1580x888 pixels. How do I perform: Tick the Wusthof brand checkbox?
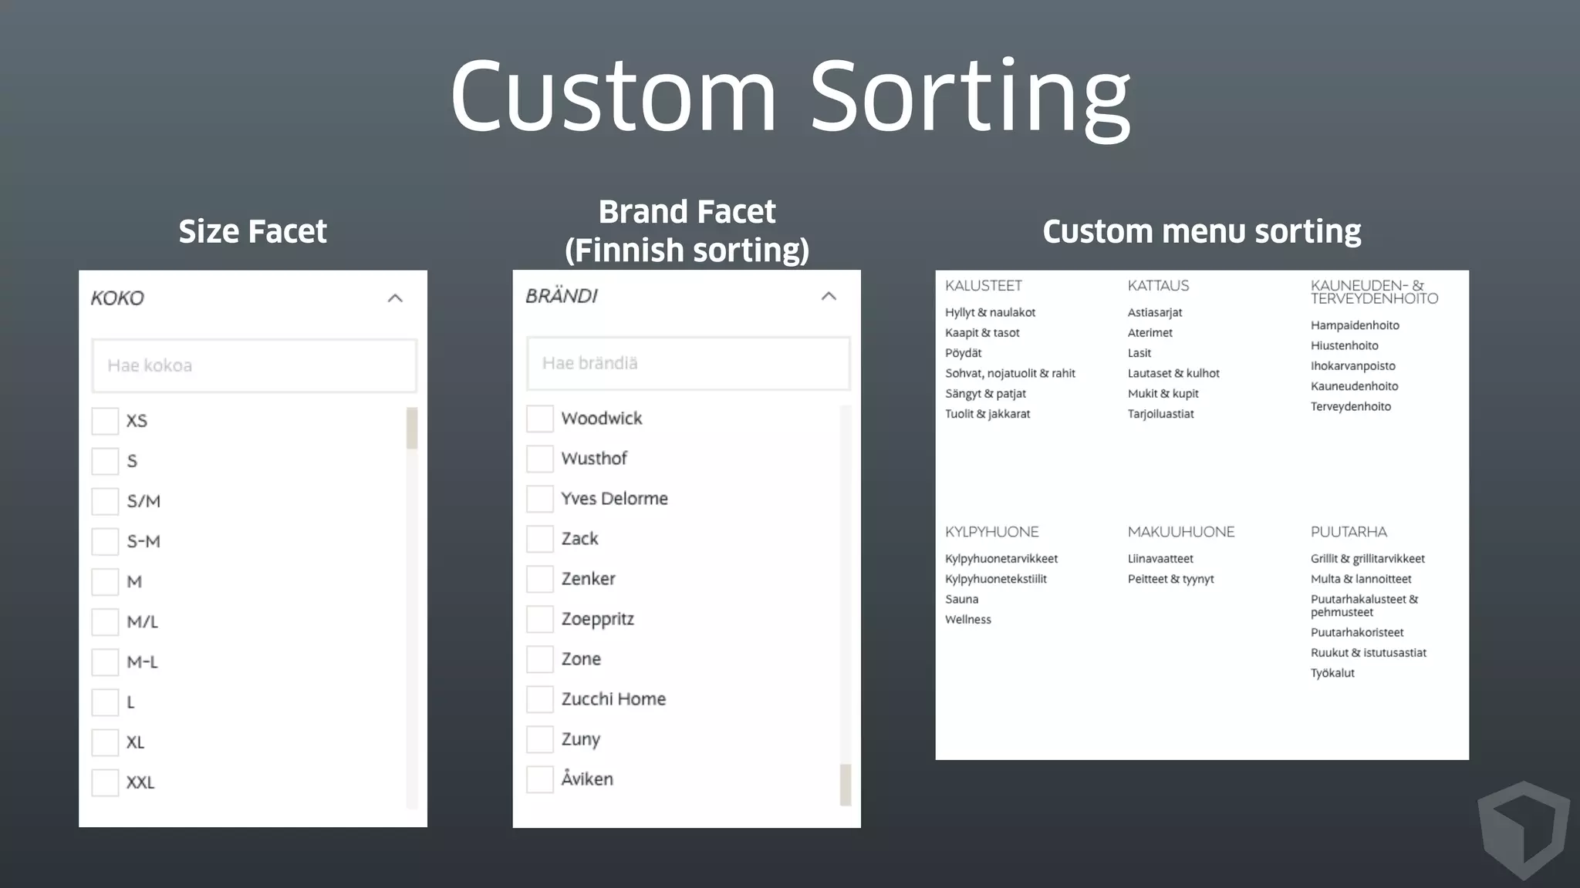540,459
